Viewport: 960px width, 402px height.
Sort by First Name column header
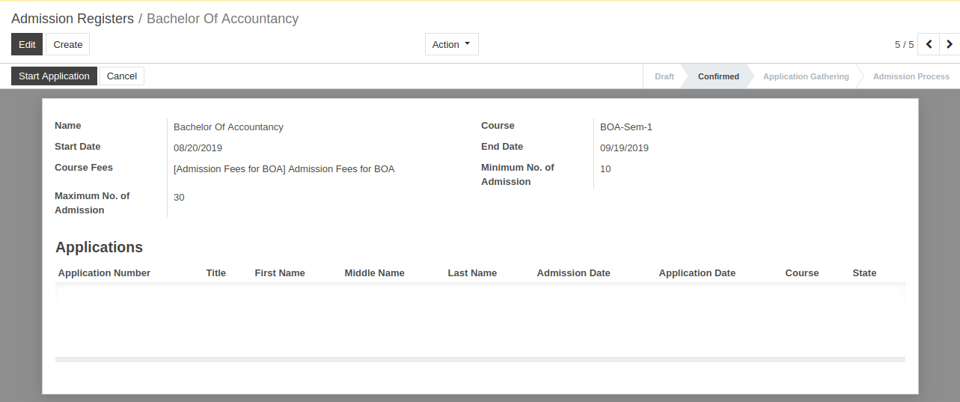[x=280, y=273]
